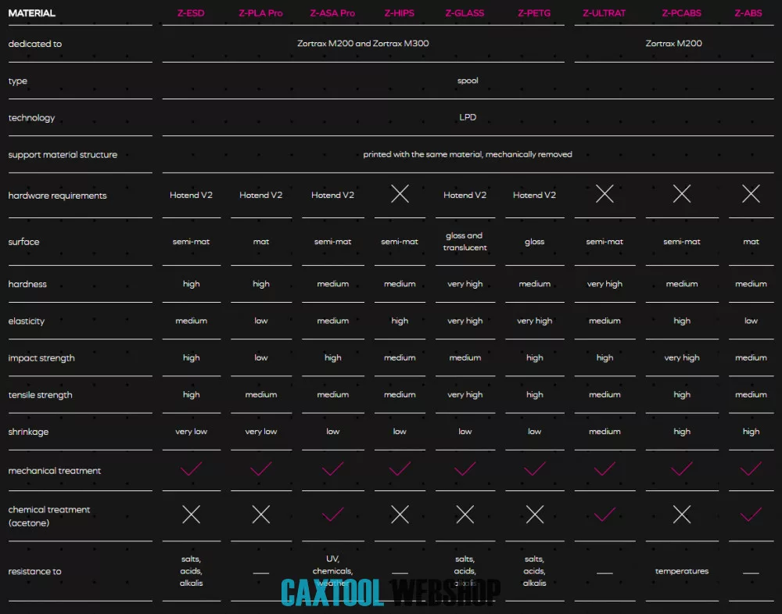
Task: Click the Z-PETG mechanical treatment checkmark
Action: 535,469
